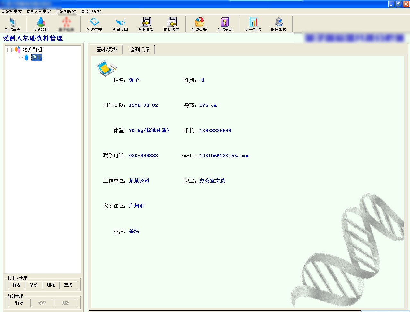Screen dimensions: 410x312
Task: Open the 退出系统(E) menu
Action: [90, 11]
